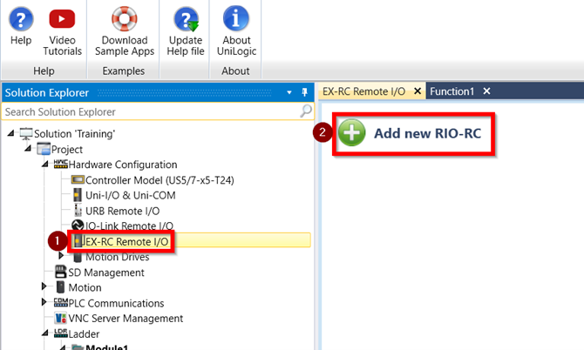Viewport: 584px width, 350px height.
Task: Close the Function1 tab
Action: [486, 91]
